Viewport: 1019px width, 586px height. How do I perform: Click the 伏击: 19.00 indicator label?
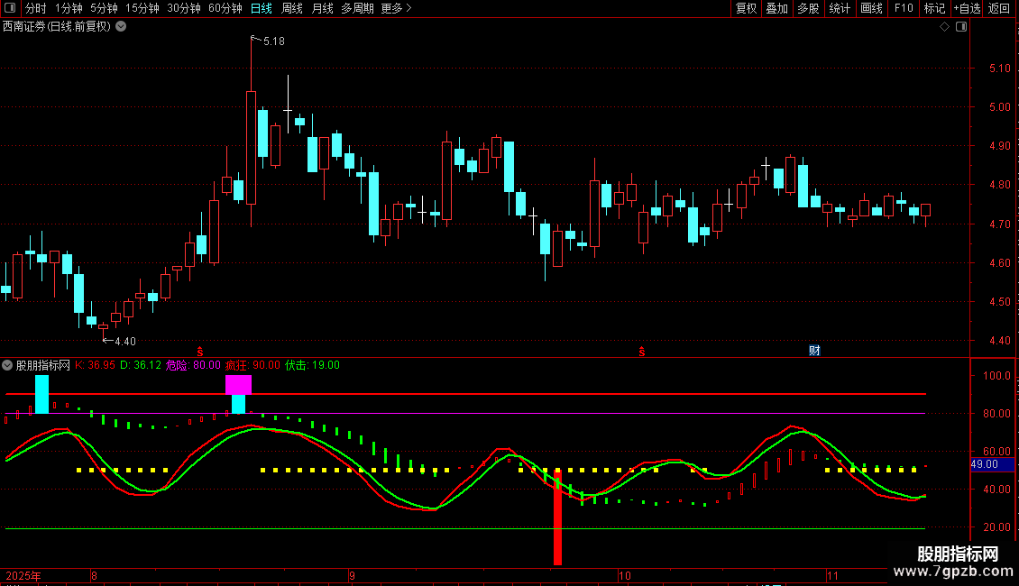pyautogui.click(x=313, y=365)
